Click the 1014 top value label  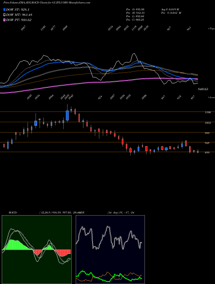[x=111, y=28]
